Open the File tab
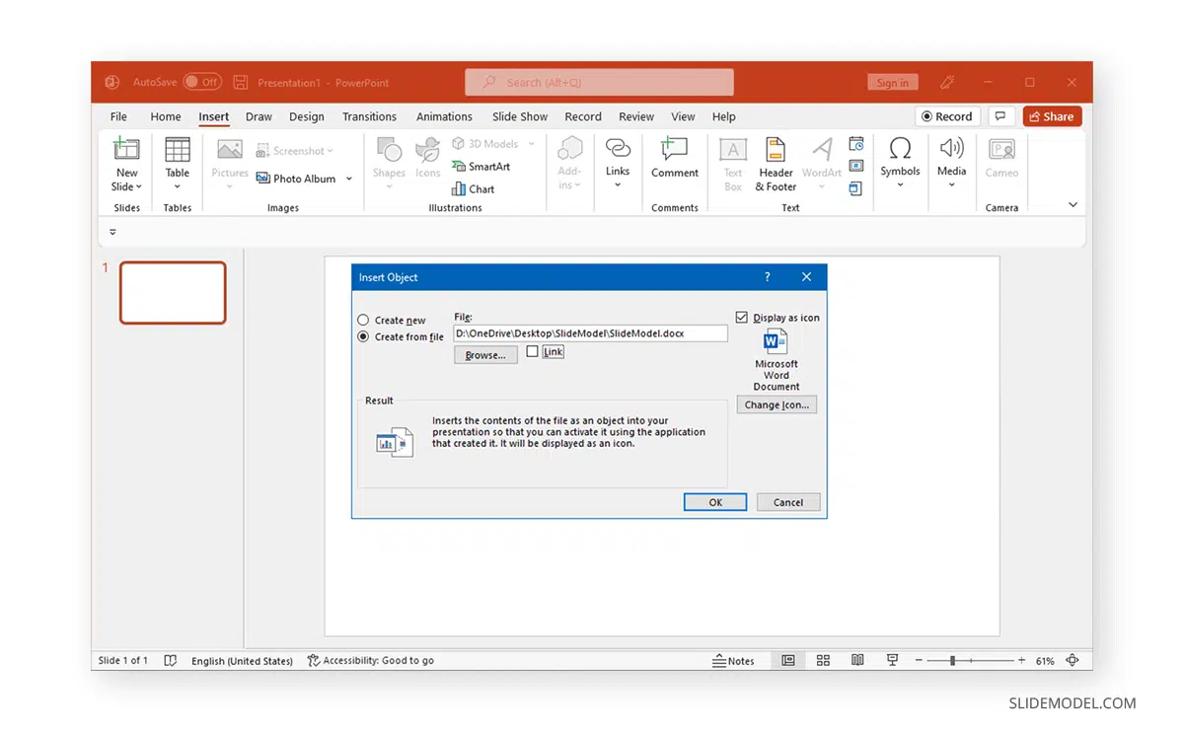This screenshot has height=733, width=1184. coord(118,116)
